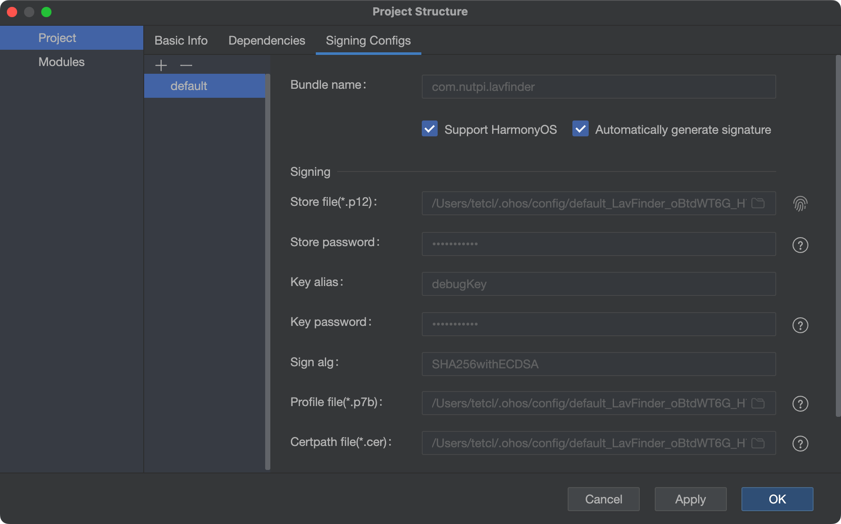This screenshot has width=841, height=524.
Task: Click the Key alias input field
Action: [x=598, y=284]
